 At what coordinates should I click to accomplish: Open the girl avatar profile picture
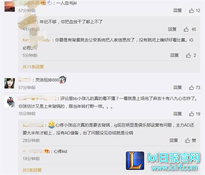tap(10, 83)
